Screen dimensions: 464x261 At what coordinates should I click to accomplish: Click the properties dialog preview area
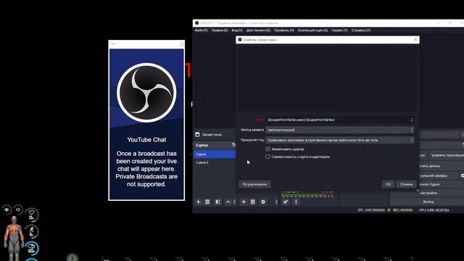[328, 79]
